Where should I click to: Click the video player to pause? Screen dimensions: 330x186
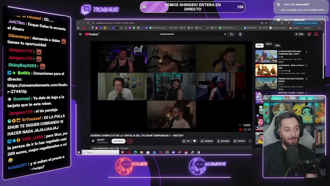171,87
